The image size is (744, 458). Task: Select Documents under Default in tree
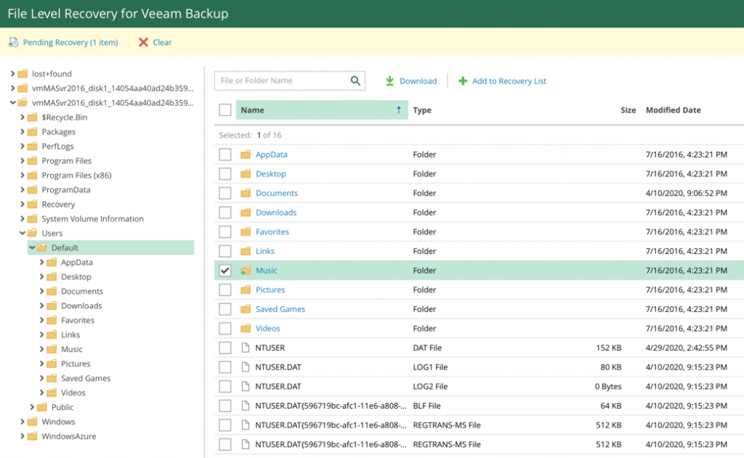coord(82,291)
